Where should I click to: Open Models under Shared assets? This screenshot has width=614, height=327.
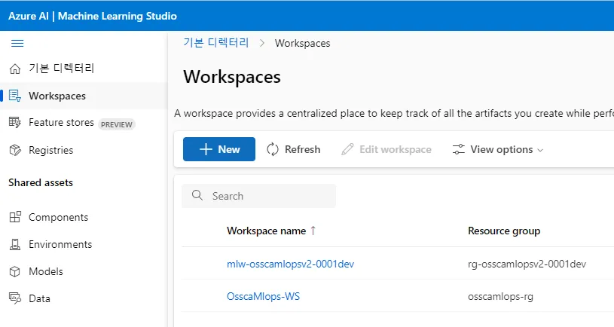(46, 271)
